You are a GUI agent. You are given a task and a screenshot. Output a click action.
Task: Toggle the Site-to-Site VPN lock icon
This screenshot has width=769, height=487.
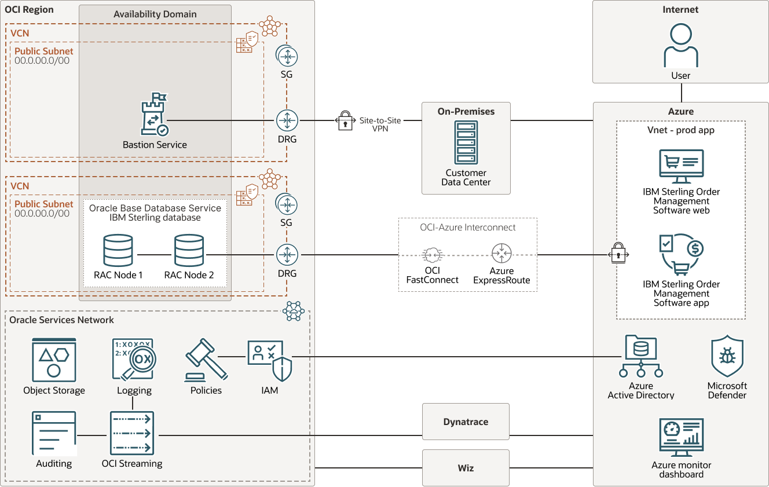coord(345,122)
